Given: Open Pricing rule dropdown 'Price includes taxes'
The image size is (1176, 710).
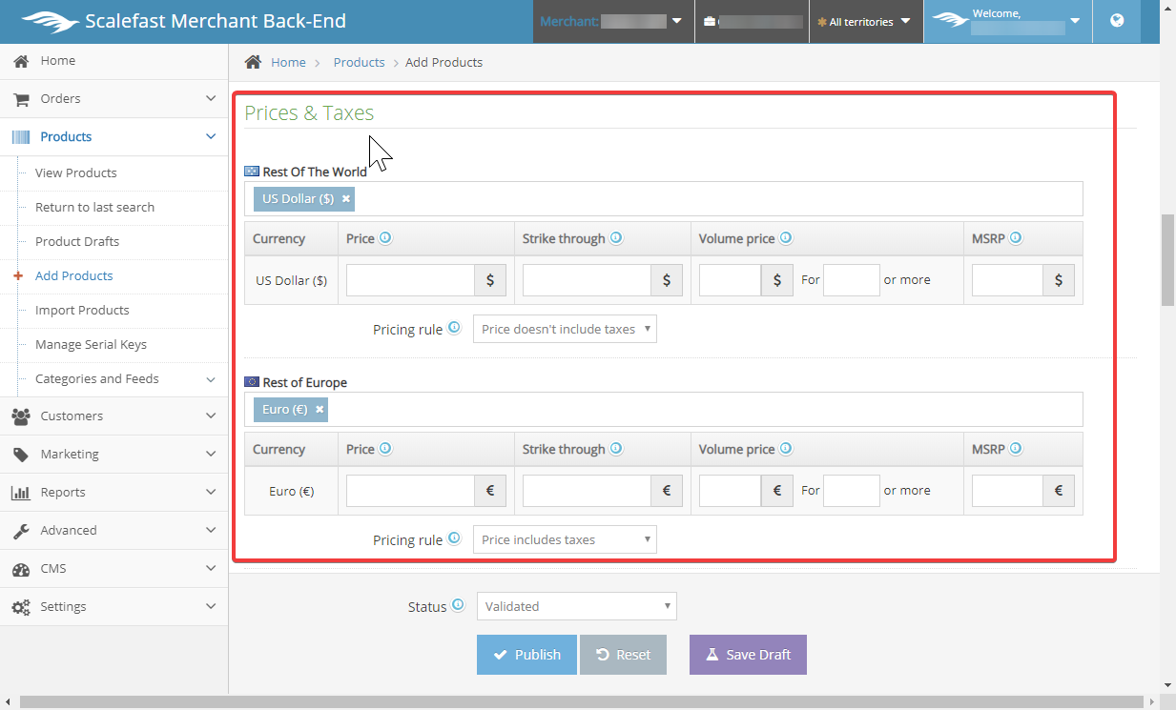Looking at the screenshot, I should (565, 539).
